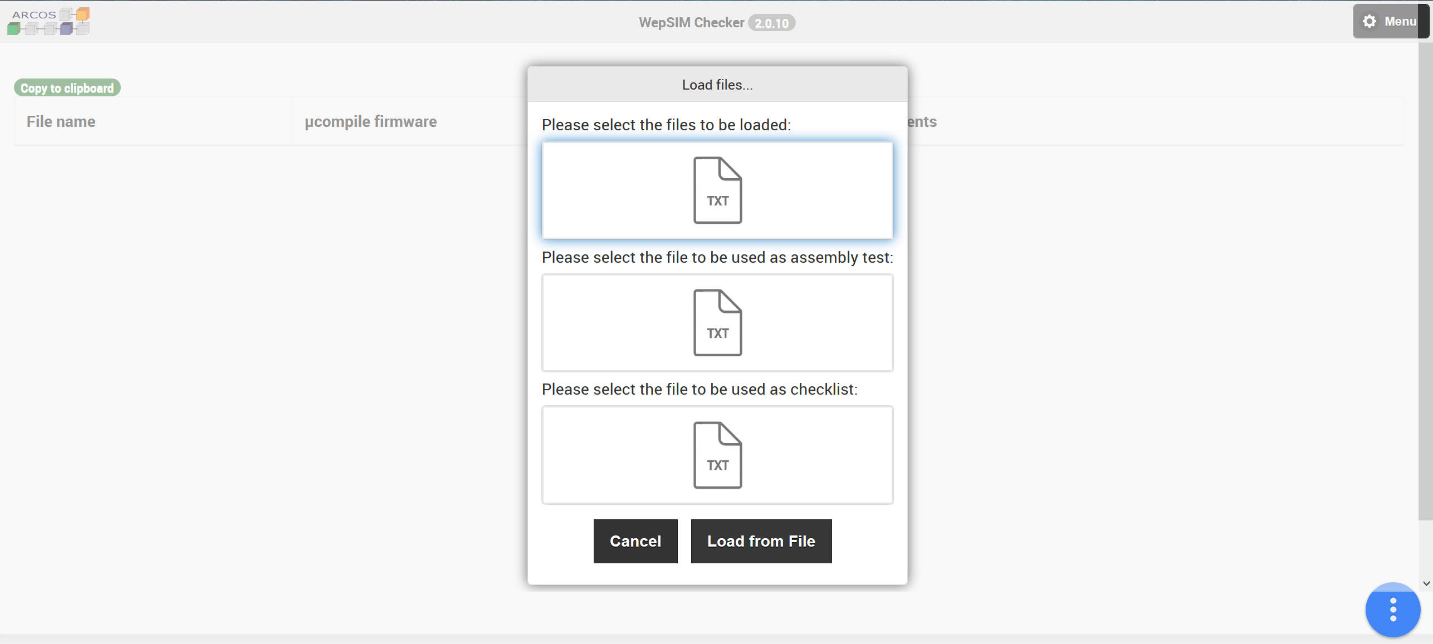Click the gear icon beside Menu
This screenshot has width=1433, height=644.
coord(1370,21)
